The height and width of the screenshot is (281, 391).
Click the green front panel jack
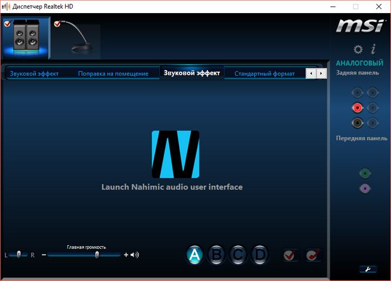tap(365, 173)
